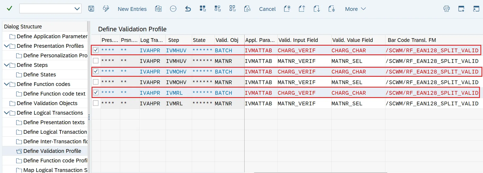The image size is (483, 173).
Task: Open Define Validation Objects in tree
Action: [47, 103]
